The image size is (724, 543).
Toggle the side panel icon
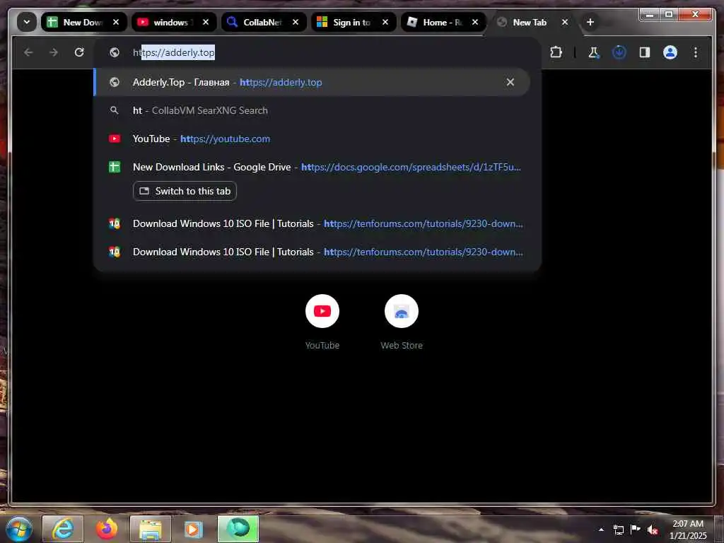(x=645, y=52)
